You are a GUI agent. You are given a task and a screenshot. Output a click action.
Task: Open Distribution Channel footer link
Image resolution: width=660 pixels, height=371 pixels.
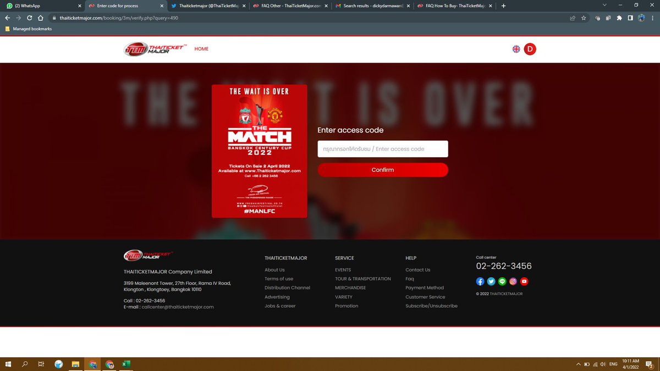coord(287,287)
